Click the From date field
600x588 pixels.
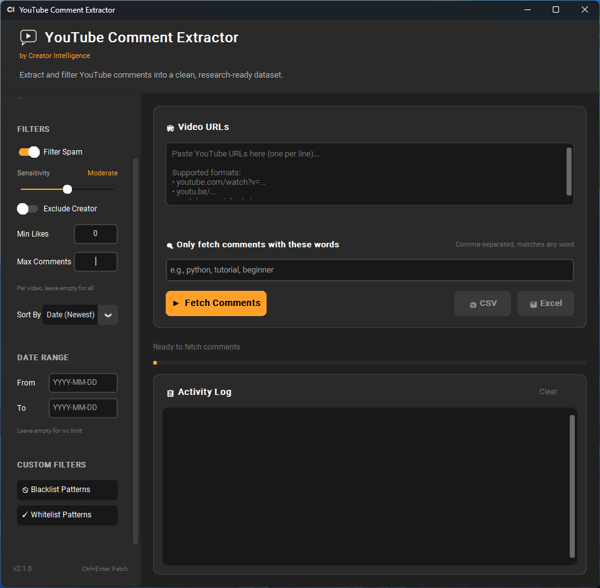(x=83, y=383)
